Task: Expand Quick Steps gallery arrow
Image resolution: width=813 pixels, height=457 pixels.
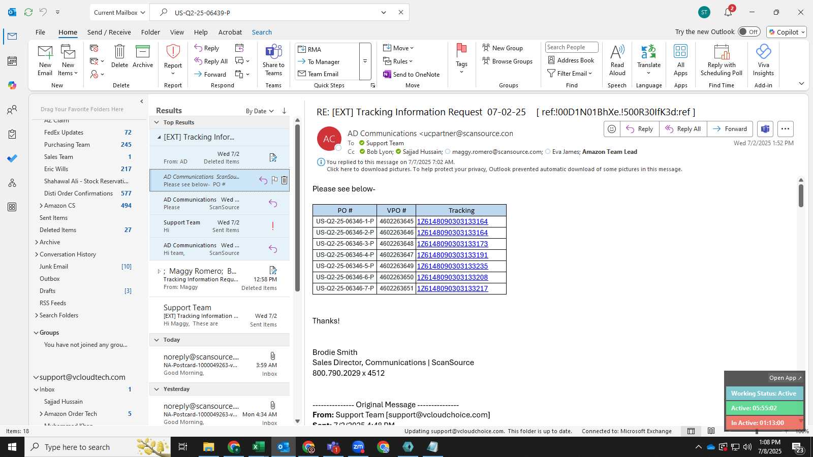Action: (365, 61)
